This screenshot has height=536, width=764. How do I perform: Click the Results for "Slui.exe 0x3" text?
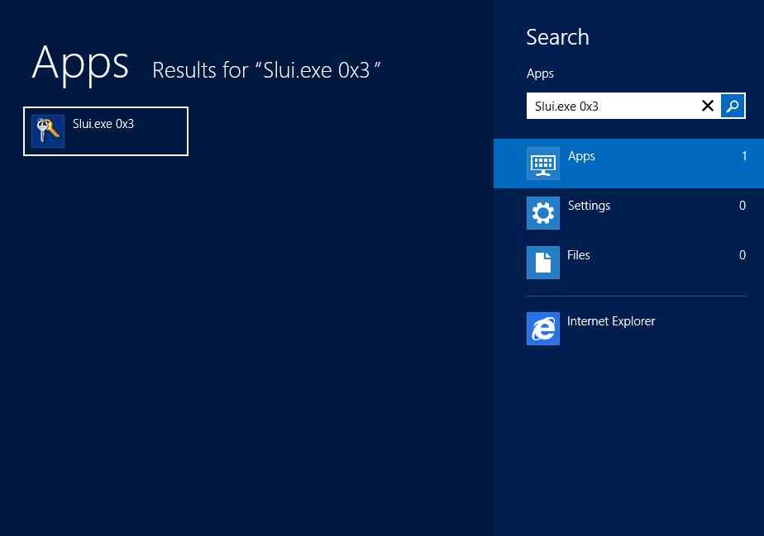(266, 70)
